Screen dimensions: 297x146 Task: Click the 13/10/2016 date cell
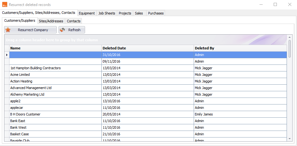148,101
